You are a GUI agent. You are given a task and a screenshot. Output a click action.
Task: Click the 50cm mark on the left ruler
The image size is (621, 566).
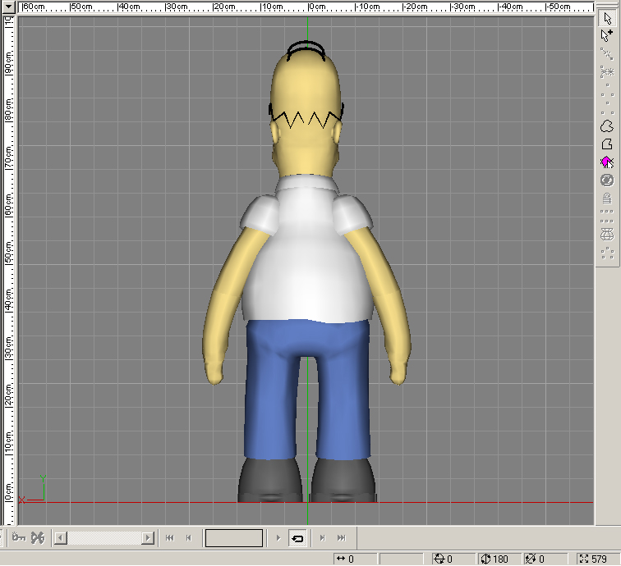[x=8, y=253]
